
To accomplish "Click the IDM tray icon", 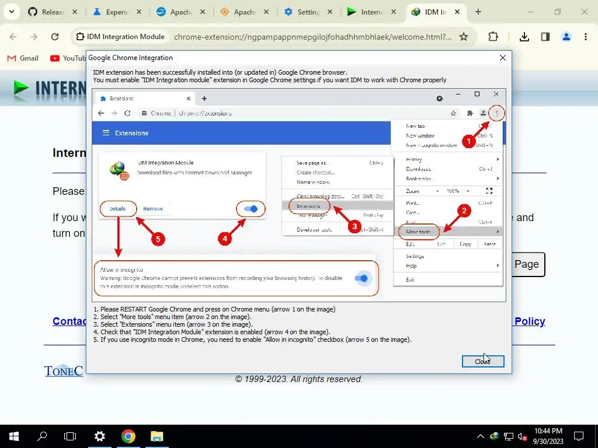I will [x=494, y=436].
